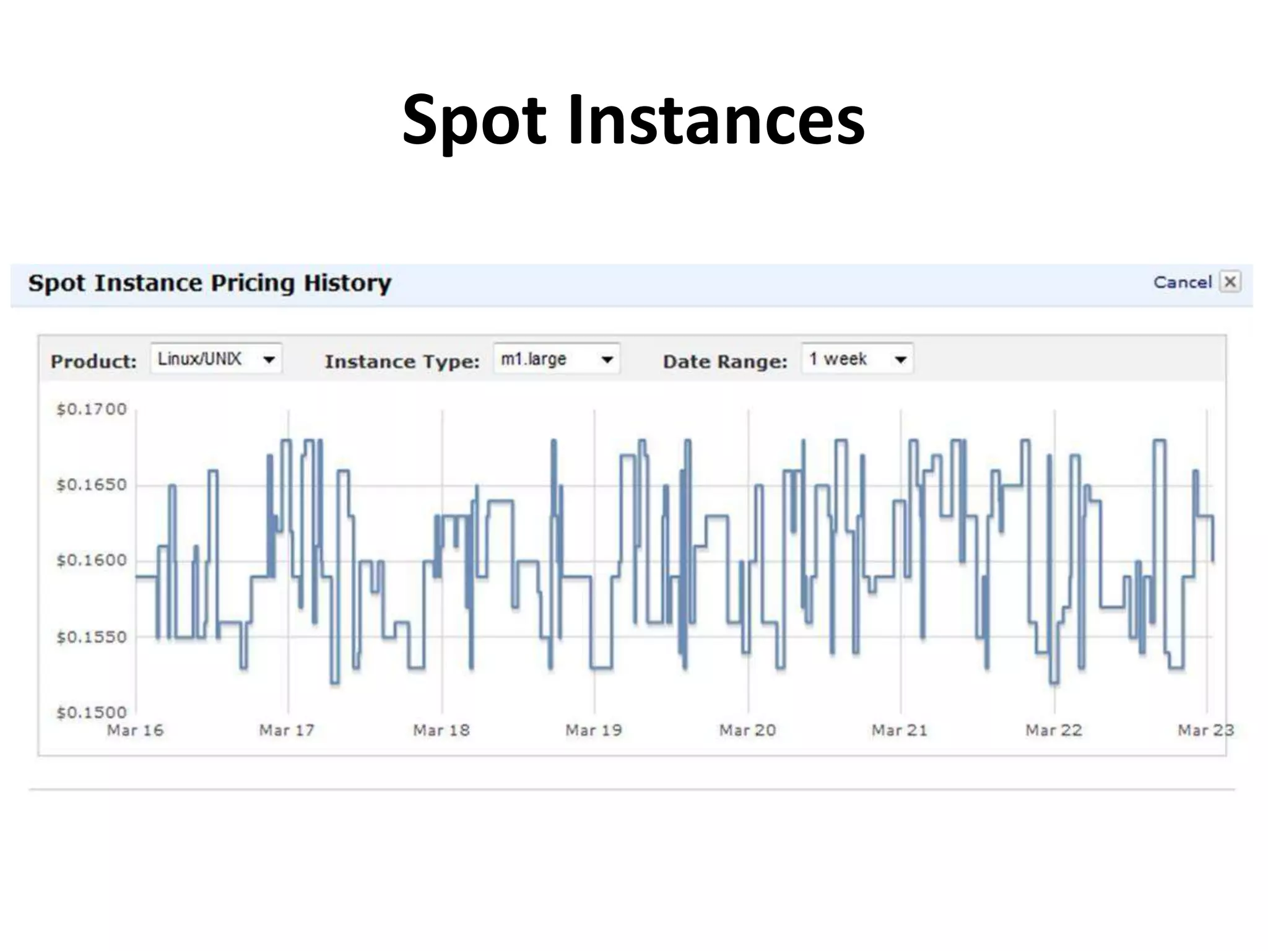1268x951 pixels.
Task: Click the Instance Type dropdown arrow icon
Action: coord(607,360)
